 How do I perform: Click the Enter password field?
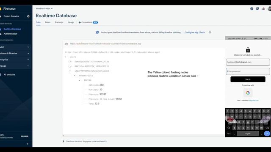[248, 71]
